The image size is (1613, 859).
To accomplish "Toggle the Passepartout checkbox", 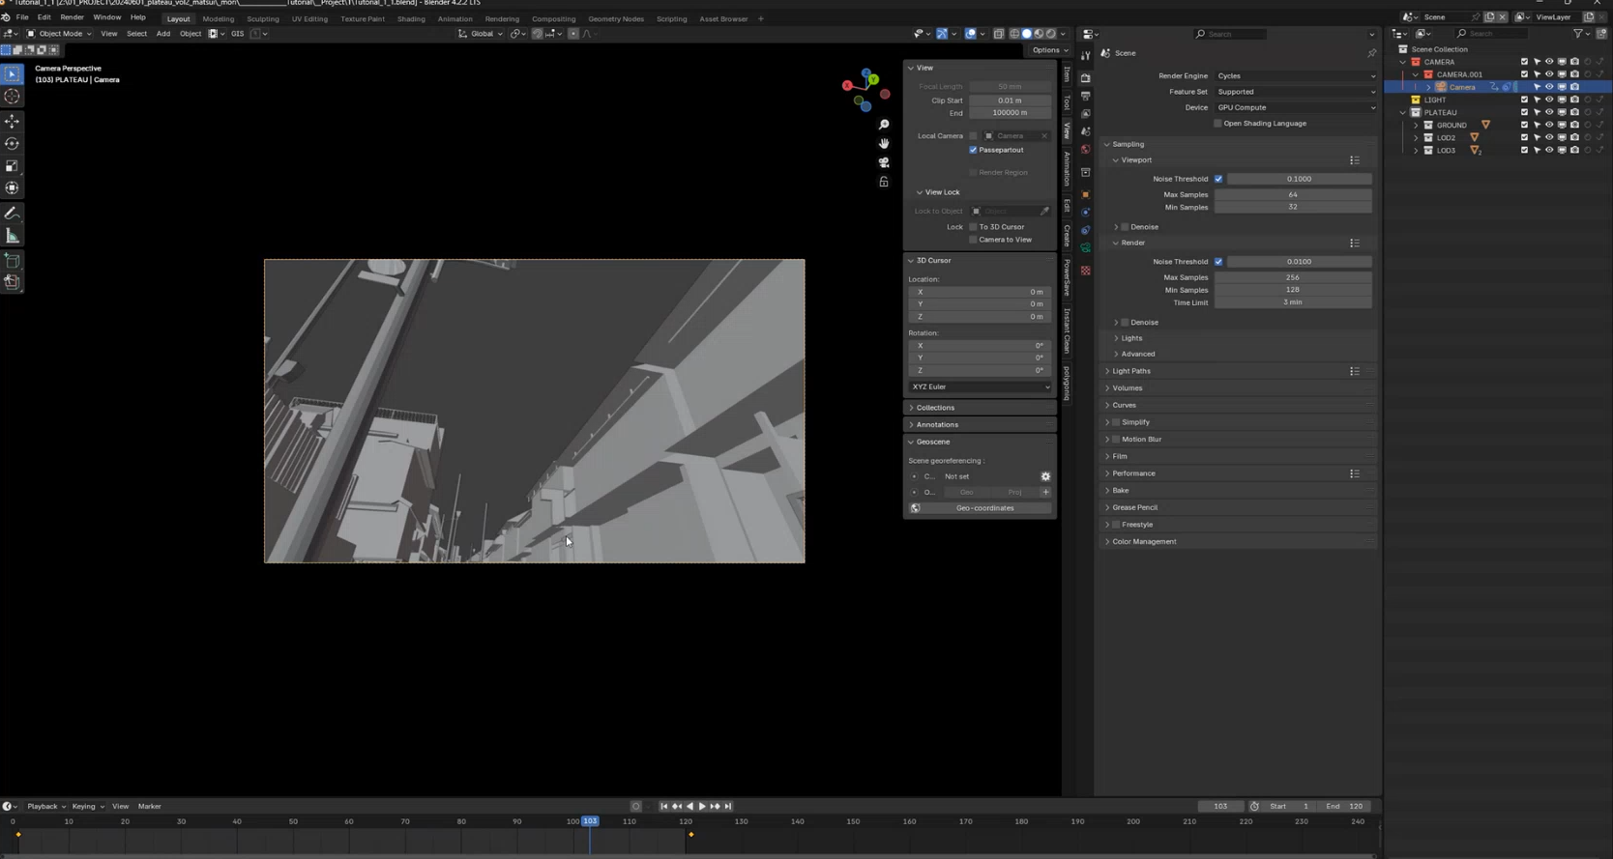I will (973, 150).
